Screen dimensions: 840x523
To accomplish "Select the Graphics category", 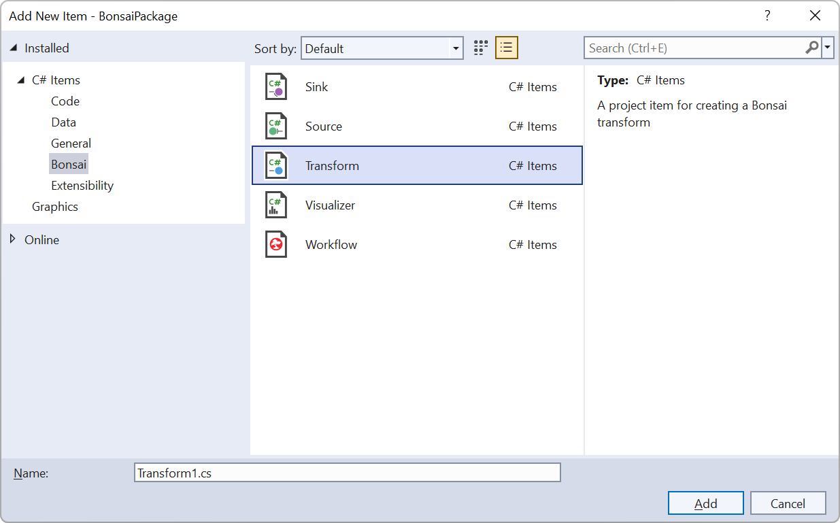I will (x=55, y=207).
